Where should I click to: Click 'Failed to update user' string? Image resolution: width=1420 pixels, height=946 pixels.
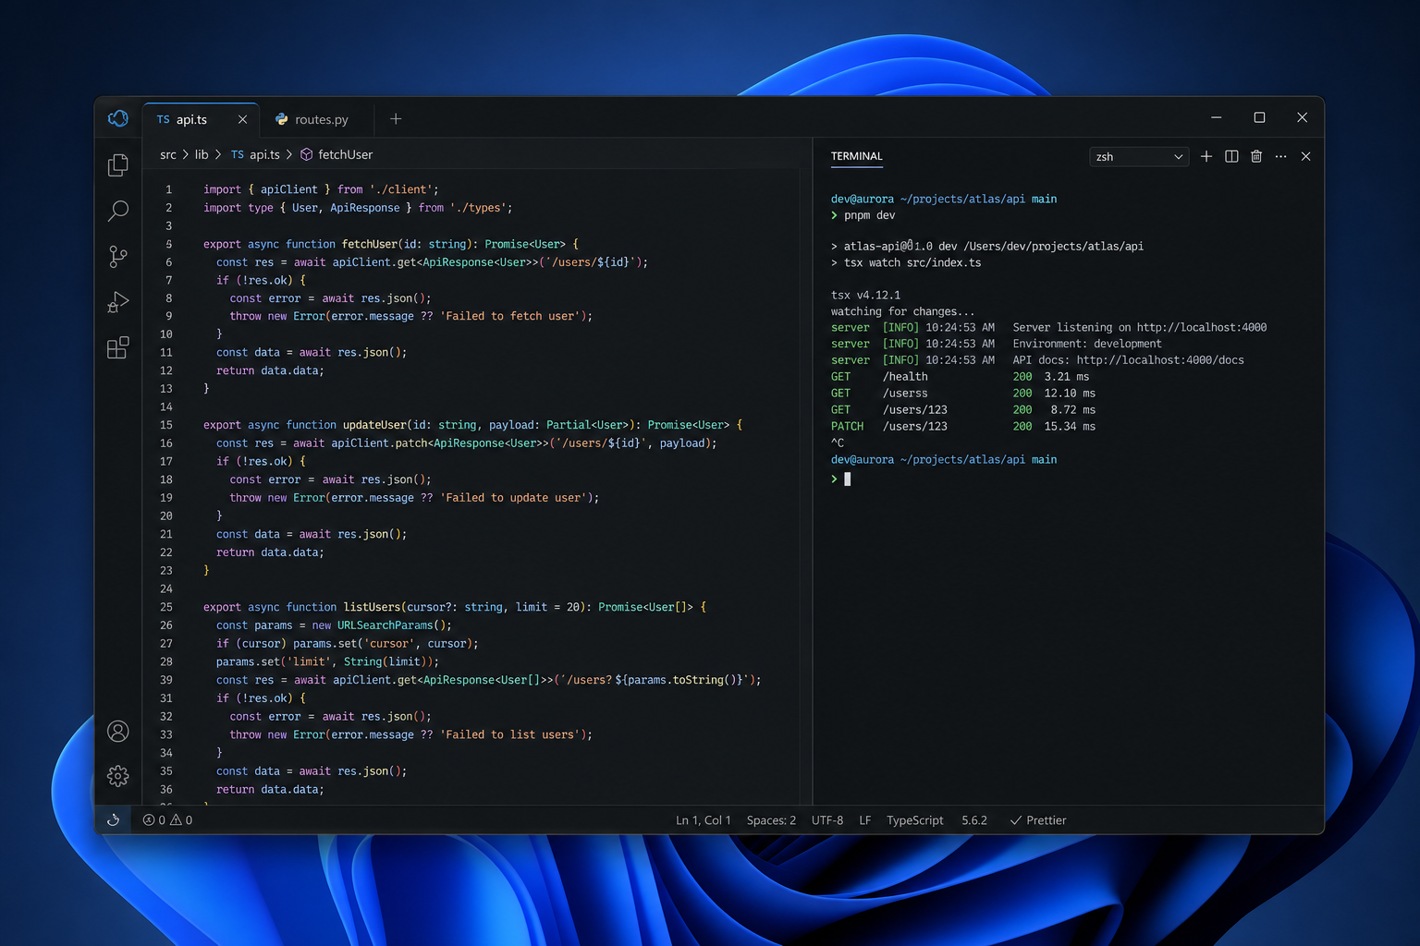click(x=513, y=498)
